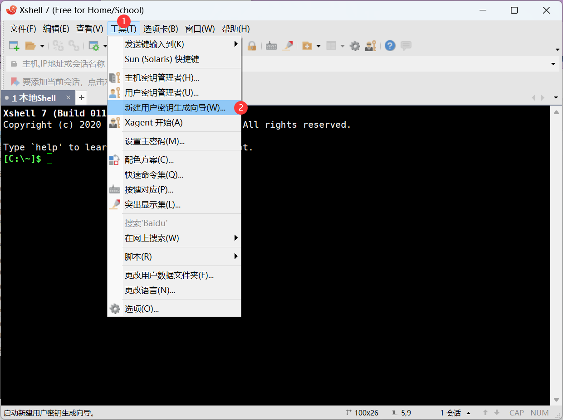Click the NUM indicator in the status bar
563x420 pixels.
pyautogui.click(x=539, y=413)
